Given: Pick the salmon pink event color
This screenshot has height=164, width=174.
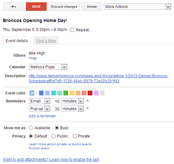Looking at the screenshot, I should 84,93.
